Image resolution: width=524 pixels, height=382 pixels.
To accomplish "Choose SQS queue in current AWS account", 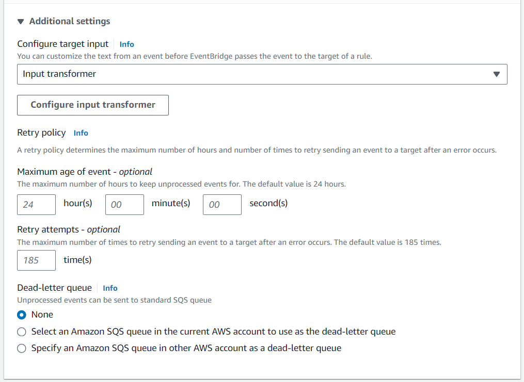I will [22, 332].
